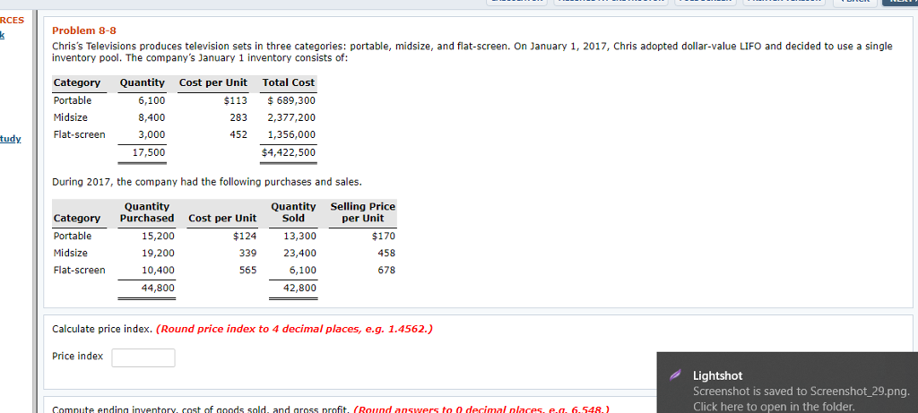Click the '339' Midsize purchase cost
Screen dimensions: 918x413
click(x=248, y=254)
